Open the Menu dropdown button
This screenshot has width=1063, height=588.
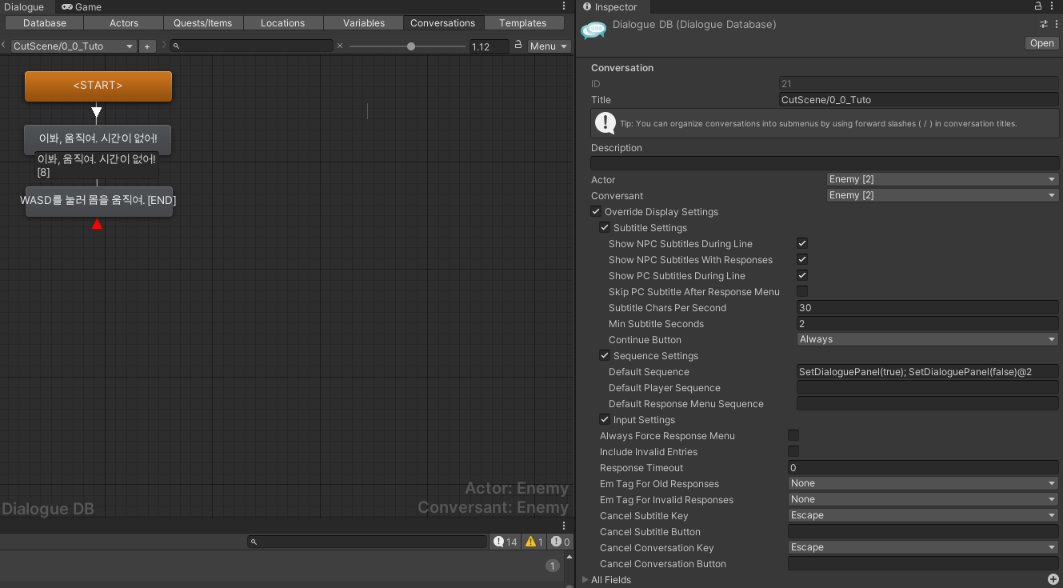549,46
